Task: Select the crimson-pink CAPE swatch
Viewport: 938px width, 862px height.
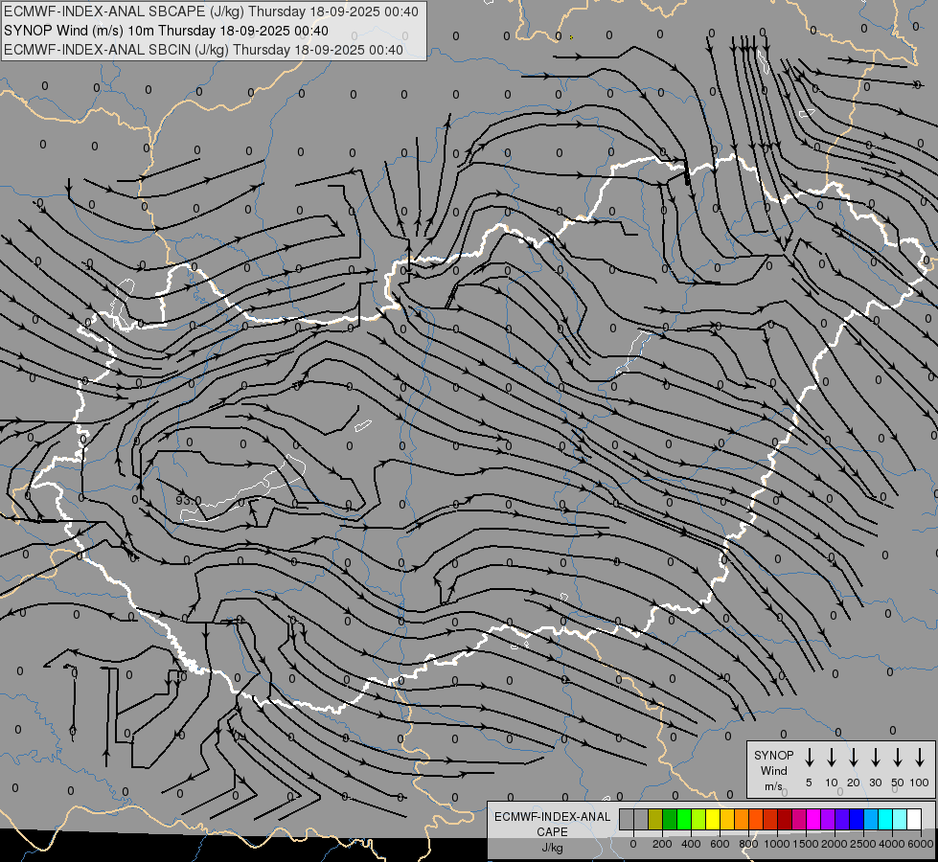Action: click(x=800, y=819)
